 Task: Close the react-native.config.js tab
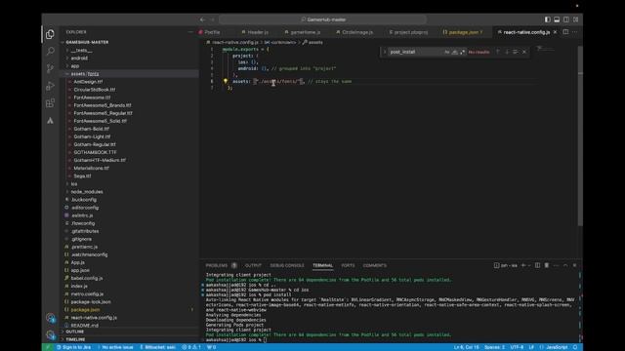click(x=556, y=32)
